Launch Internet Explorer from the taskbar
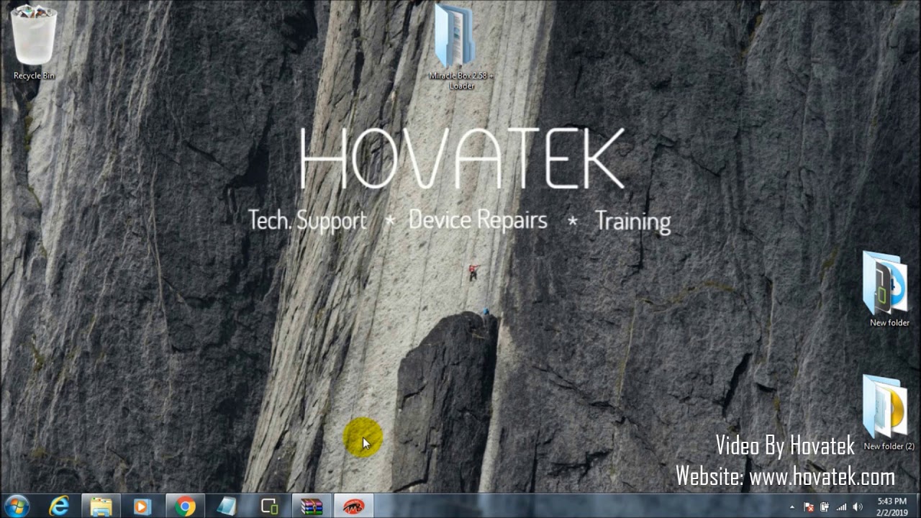Image resolution: width=921 pixels, height=518 pixels. [x=59, y=506]
